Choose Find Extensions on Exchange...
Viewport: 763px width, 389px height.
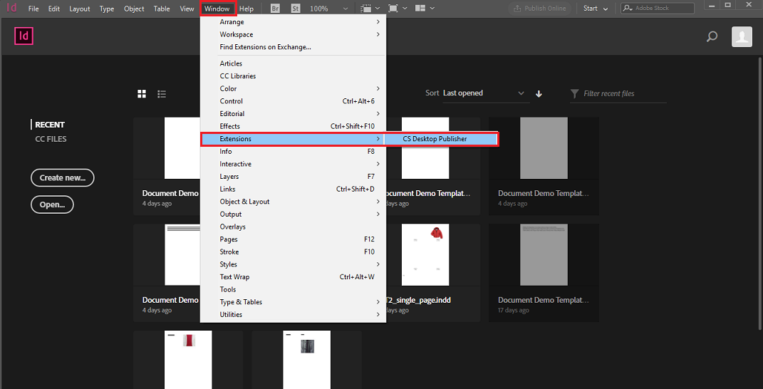(x=293, y=47)
